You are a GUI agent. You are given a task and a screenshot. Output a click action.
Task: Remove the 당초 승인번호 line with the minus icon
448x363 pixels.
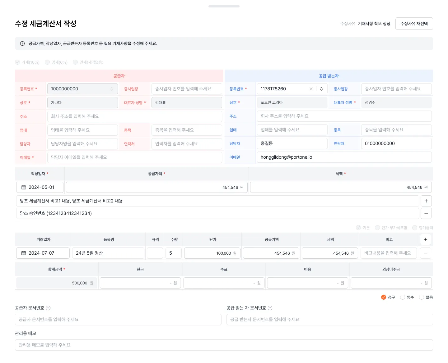[x=426, y=213]
